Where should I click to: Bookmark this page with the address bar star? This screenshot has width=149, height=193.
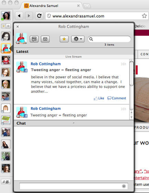[144, 16]
